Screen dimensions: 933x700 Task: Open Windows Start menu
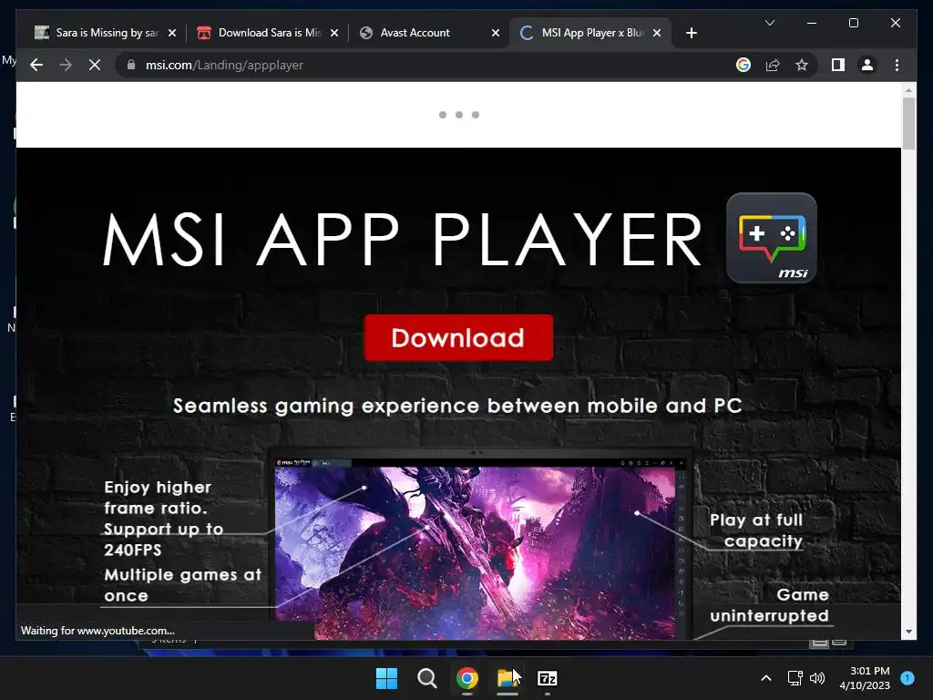tap(386, 678)
